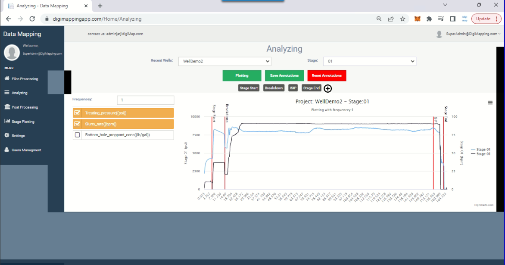Viewport: 505px width, 265px height.
Task: Bookmark this page with star icon
Action: [x=402, y=19]
